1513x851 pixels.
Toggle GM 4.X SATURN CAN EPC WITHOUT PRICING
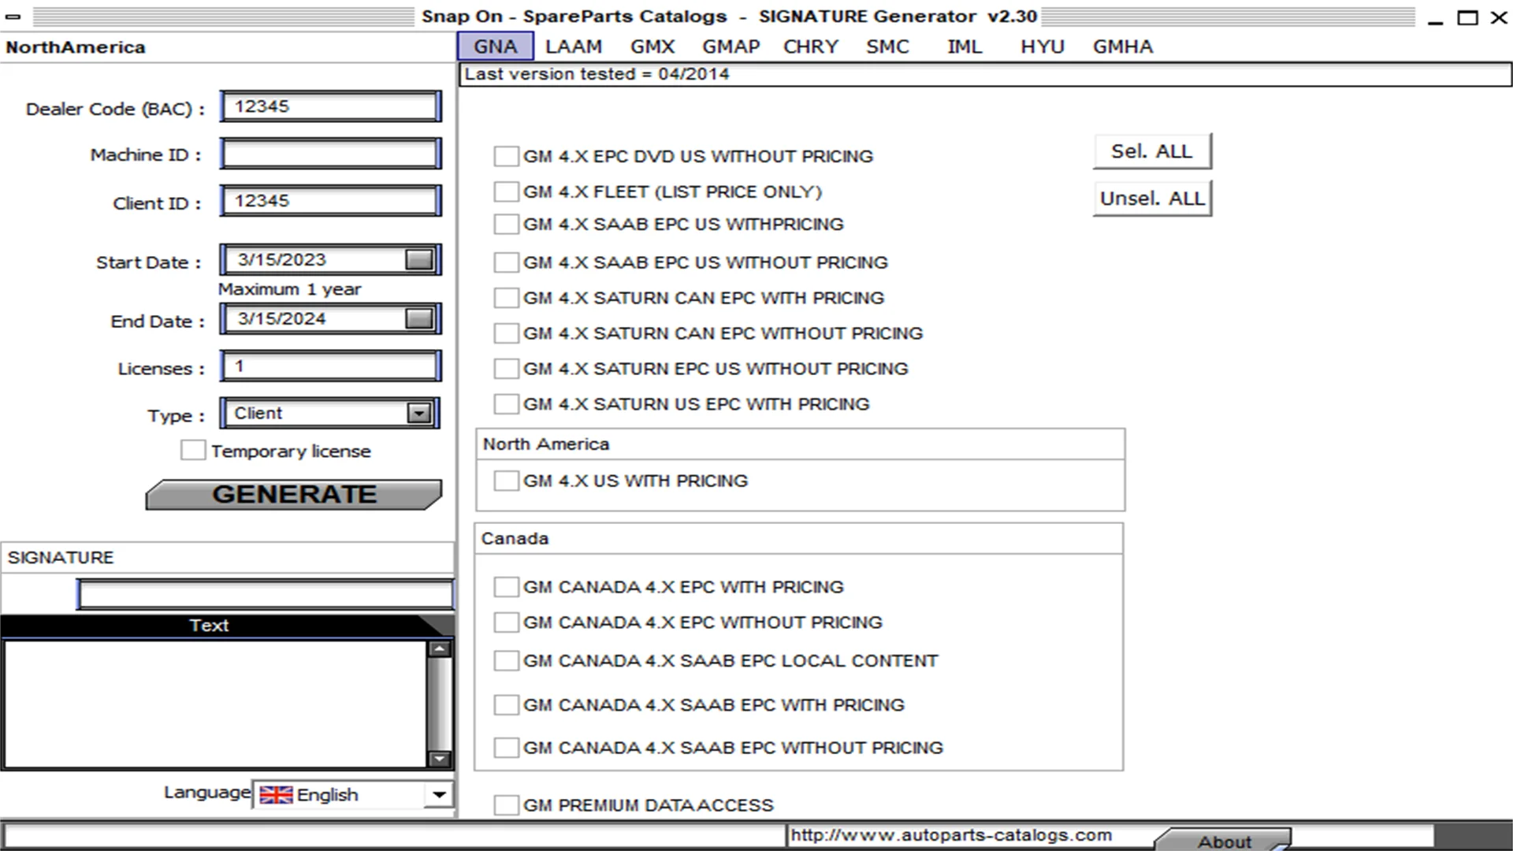point(506,333)
